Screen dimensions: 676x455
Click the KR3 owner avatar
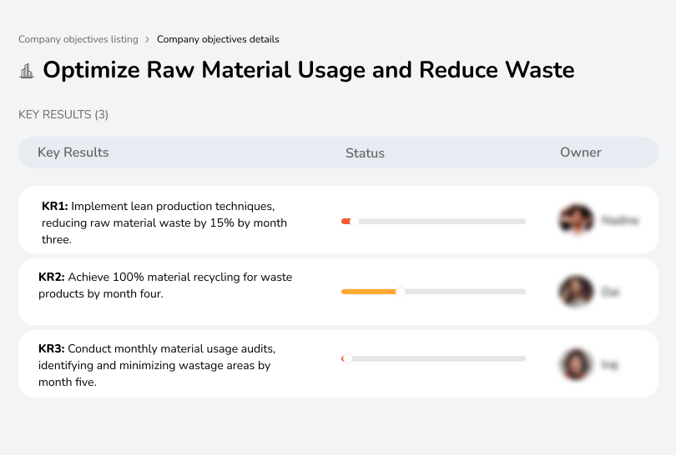point(577,364)
